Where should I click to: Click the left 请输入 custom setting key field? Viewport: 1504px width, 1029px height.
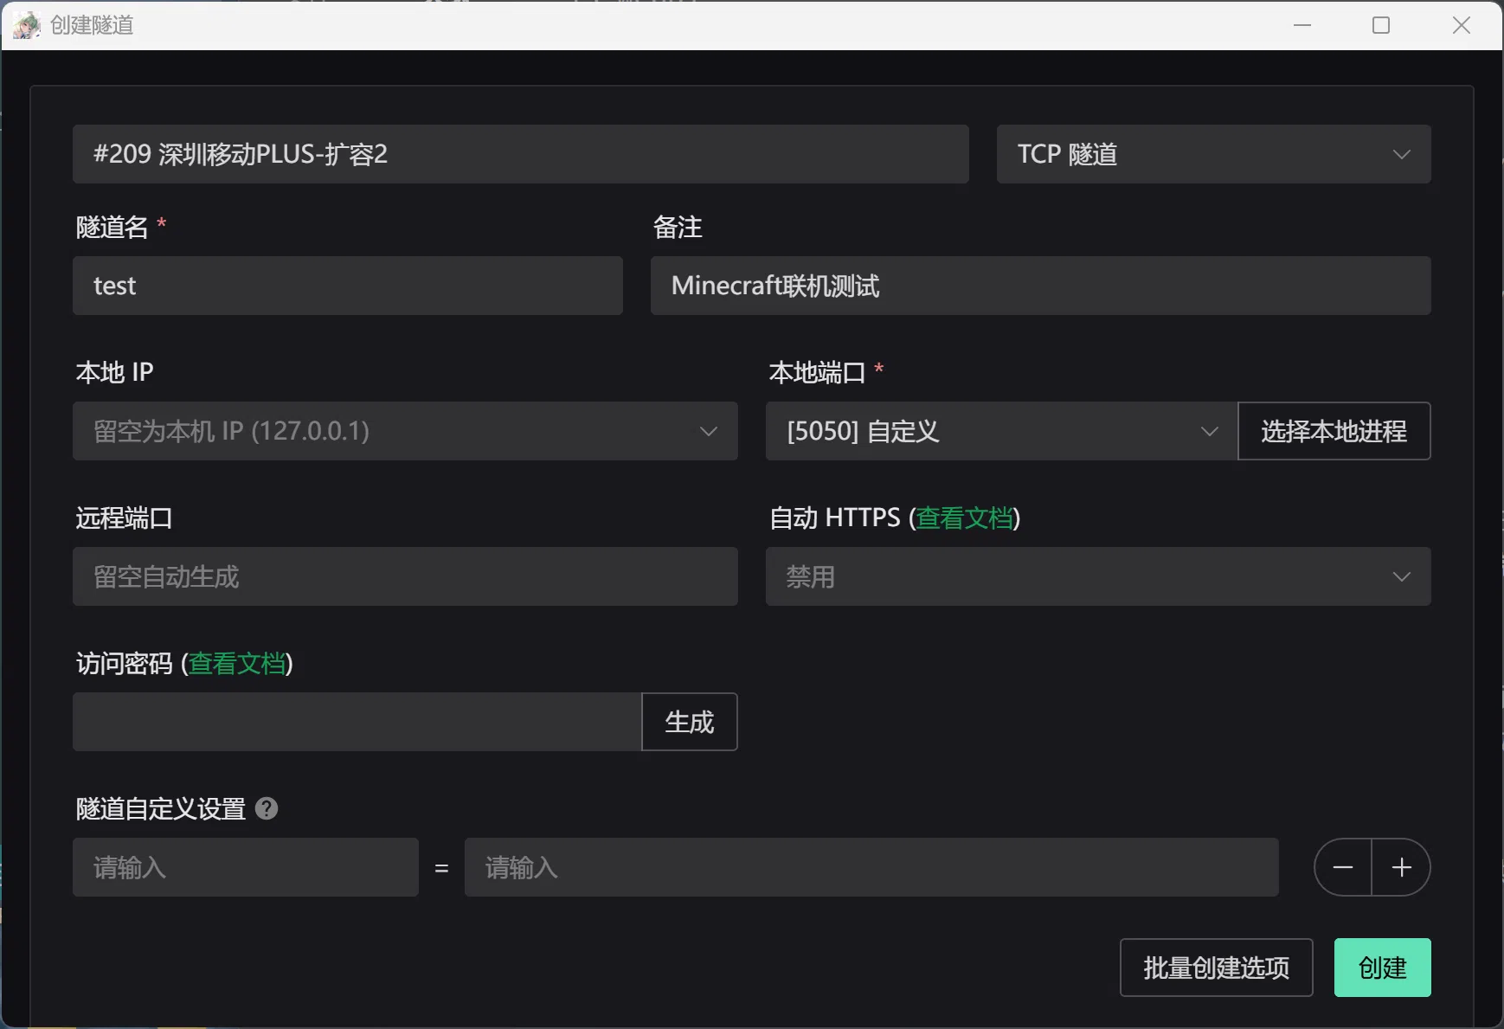(245, 866)
